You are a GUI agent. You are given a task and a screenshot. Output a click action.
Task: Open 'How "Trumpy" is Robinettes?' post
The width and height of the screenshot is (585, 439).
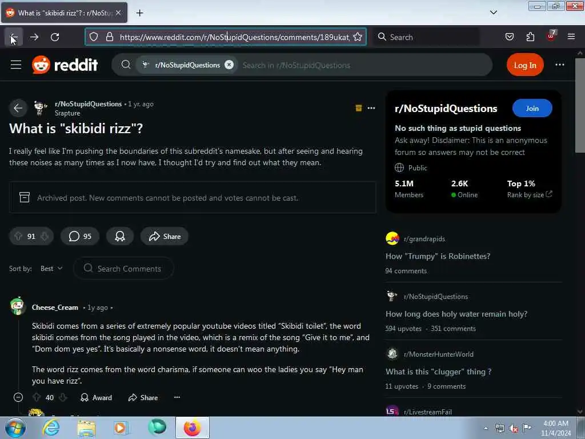tap(438, 257)
